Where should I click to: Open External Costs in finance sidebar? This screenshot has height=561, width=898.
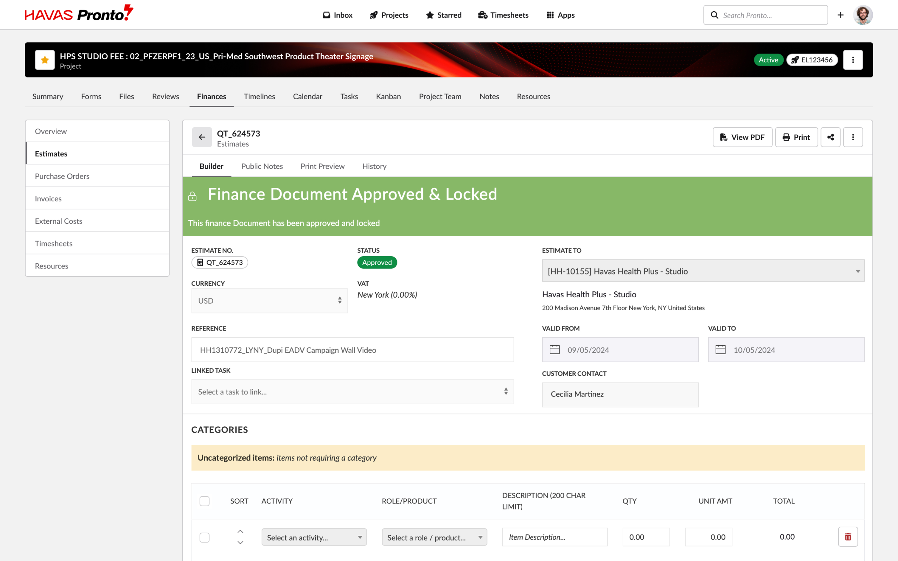point(97,221)
